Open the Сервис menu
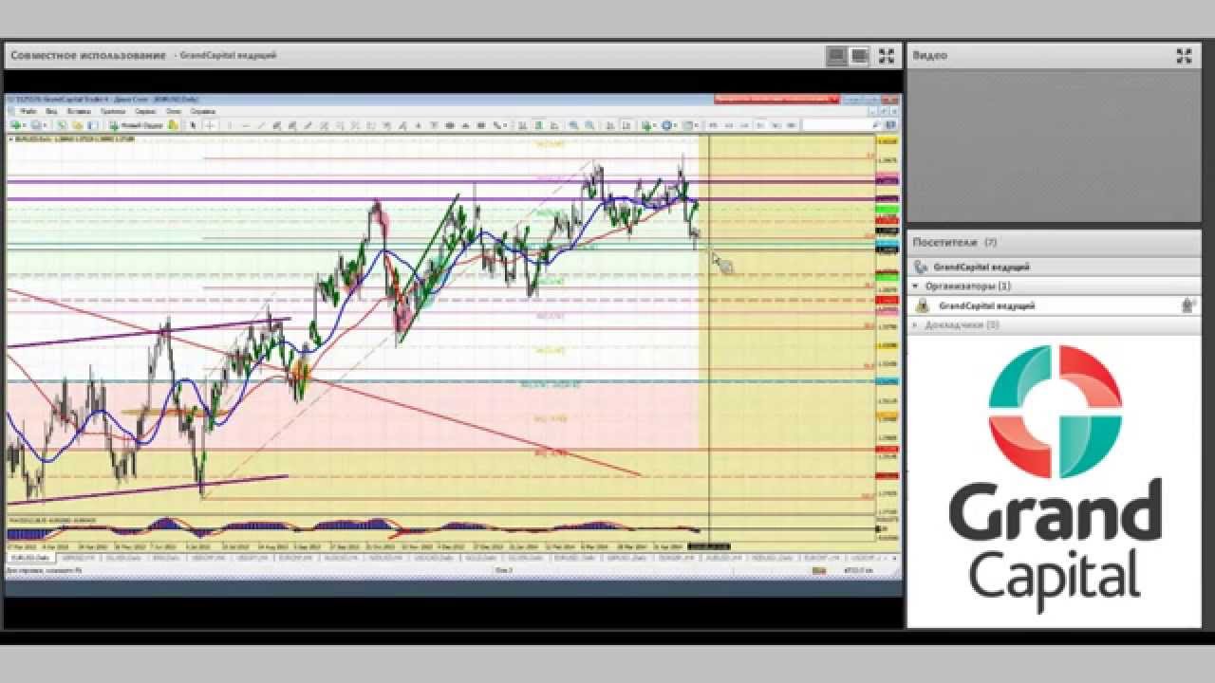 click(145, 111)
